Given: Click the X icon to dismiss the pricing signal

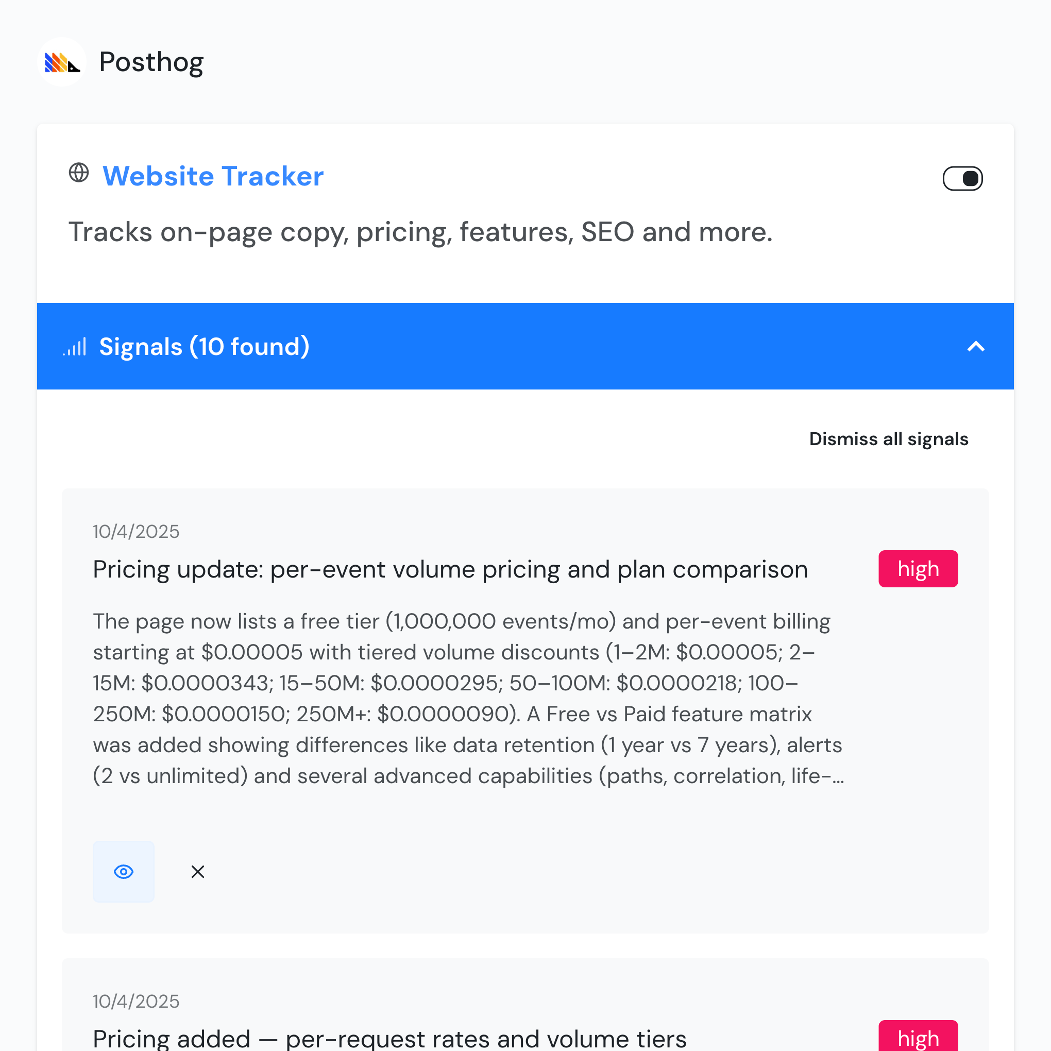Looking at the screenshot, I should (x=197, y=872).
